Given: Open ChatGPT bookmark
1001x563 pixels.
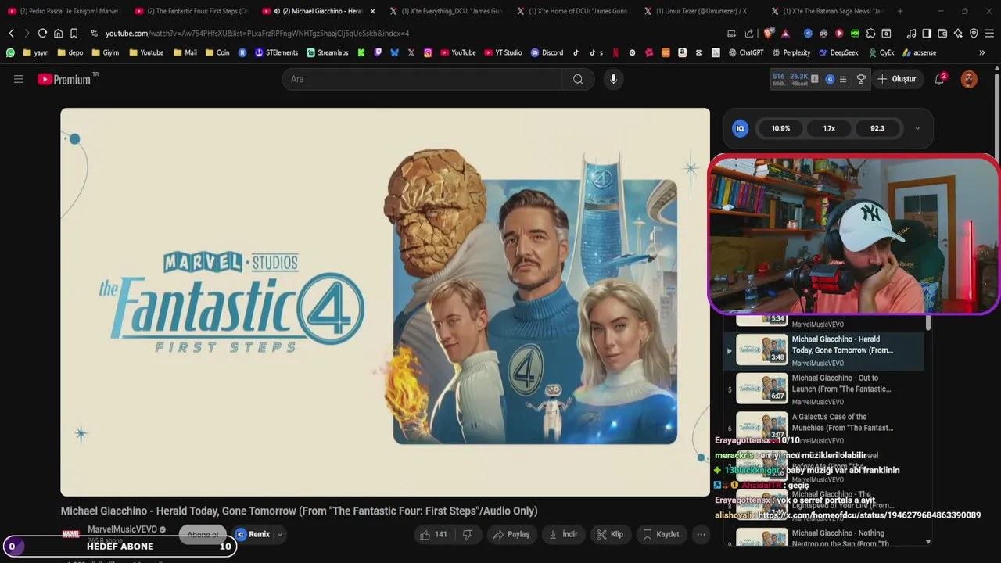Looking at the screenshot, I should 746,52.
